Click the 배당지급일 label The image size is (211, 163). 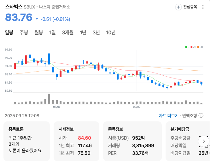(x=180, y=153)
